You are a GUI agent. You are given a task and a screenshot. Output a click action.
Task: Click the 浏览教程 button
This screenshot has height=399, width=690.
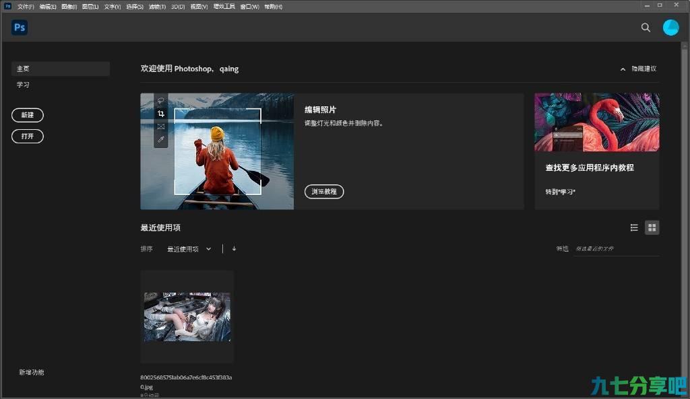click(x=324, y=192)
